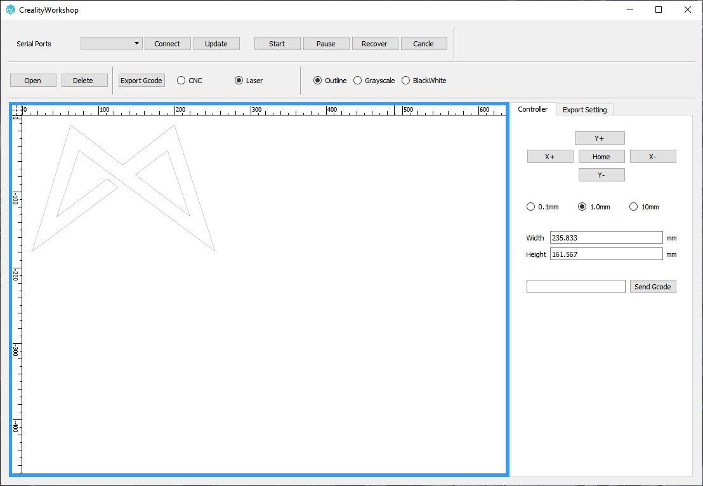Pause the running job
Viewport: 703px width, 486px height.
coord(325,43)
